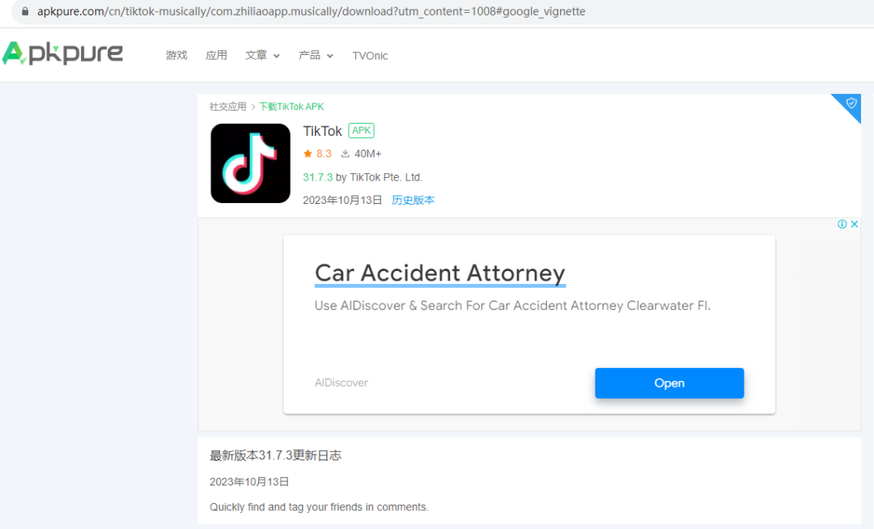Click the download count icon
The width and height of the screenshot is (874, 529).
[x=345, y=154]
